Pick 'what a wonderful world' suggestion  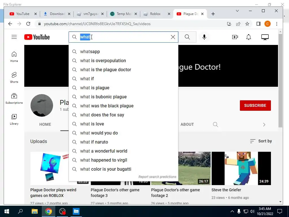click(123, 151)
